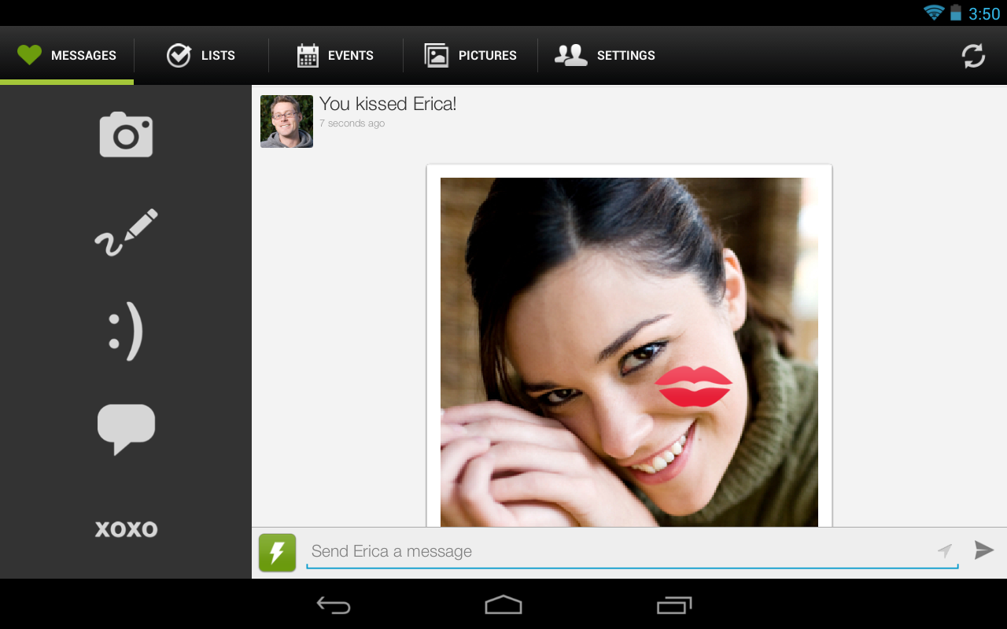Send an XOXO kiss

126,529
